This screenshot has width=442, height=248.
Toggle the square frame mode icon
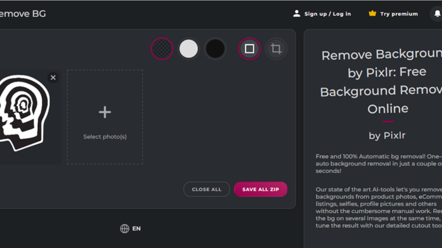pyautogui.click(x=249, y=48)
